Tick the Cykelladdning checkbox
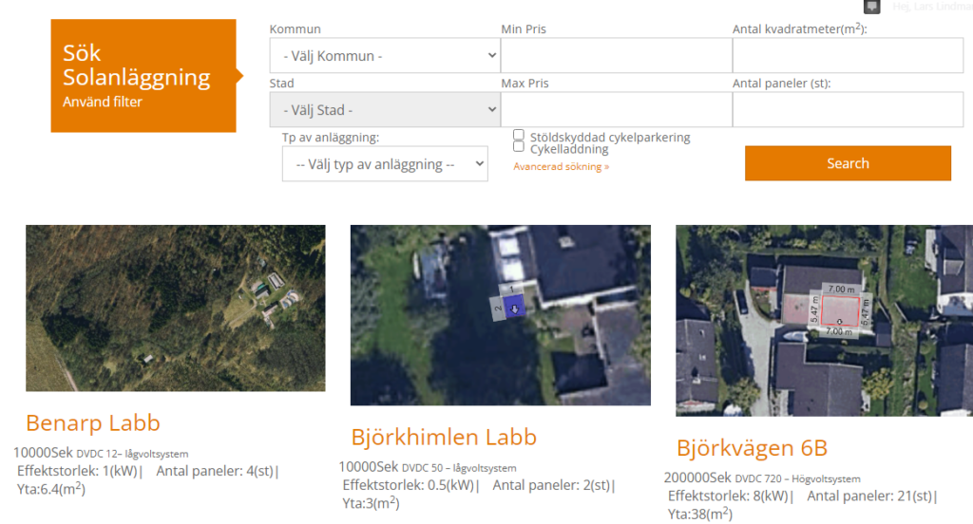Image resolution: width=973 pixels, height=524 pixels. coord(519,147)
